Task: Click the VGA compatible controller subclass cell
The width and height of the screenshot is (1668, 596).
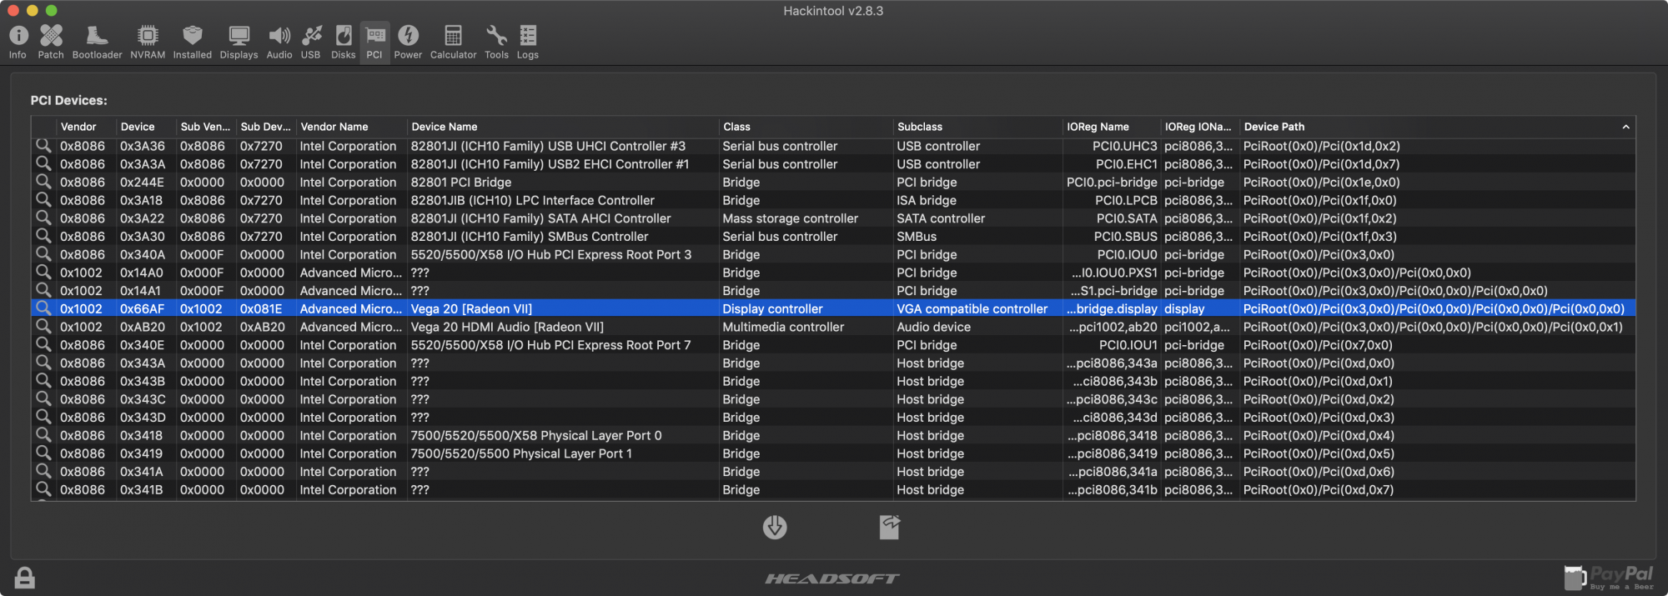Action: (x=972, y=308)
